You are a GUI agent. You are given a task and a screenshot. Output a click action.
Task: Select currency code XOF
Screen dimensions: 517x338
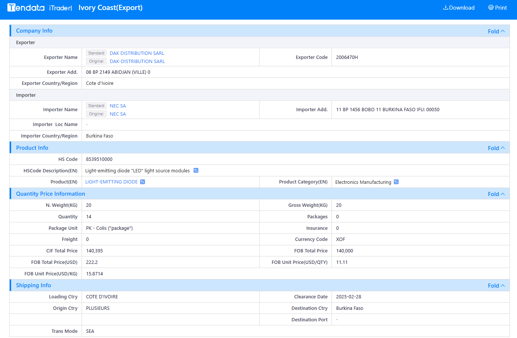click(340, 239)
